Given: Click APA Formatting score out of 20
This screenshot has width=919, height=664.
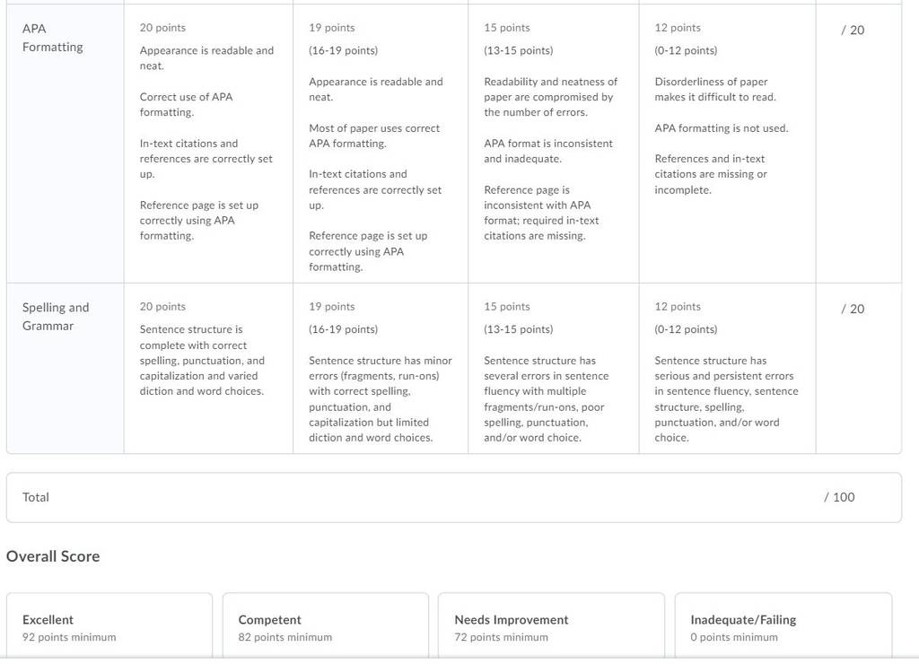Looking at the screenshot, I should (x=853, y=30).
